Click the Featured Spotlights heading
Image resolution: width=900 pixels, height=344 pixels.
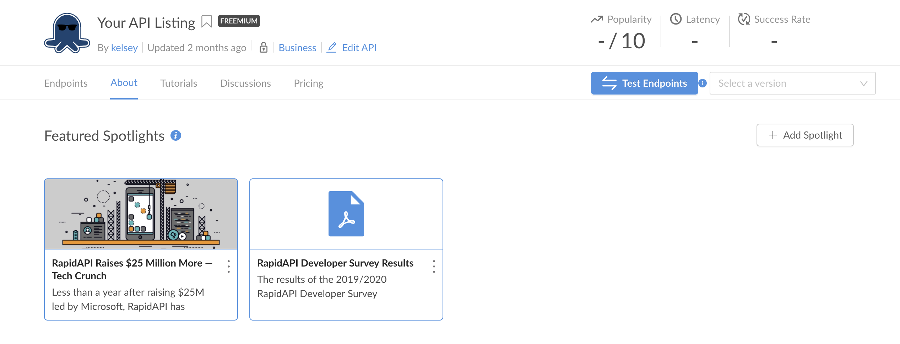tap(104, 136)
